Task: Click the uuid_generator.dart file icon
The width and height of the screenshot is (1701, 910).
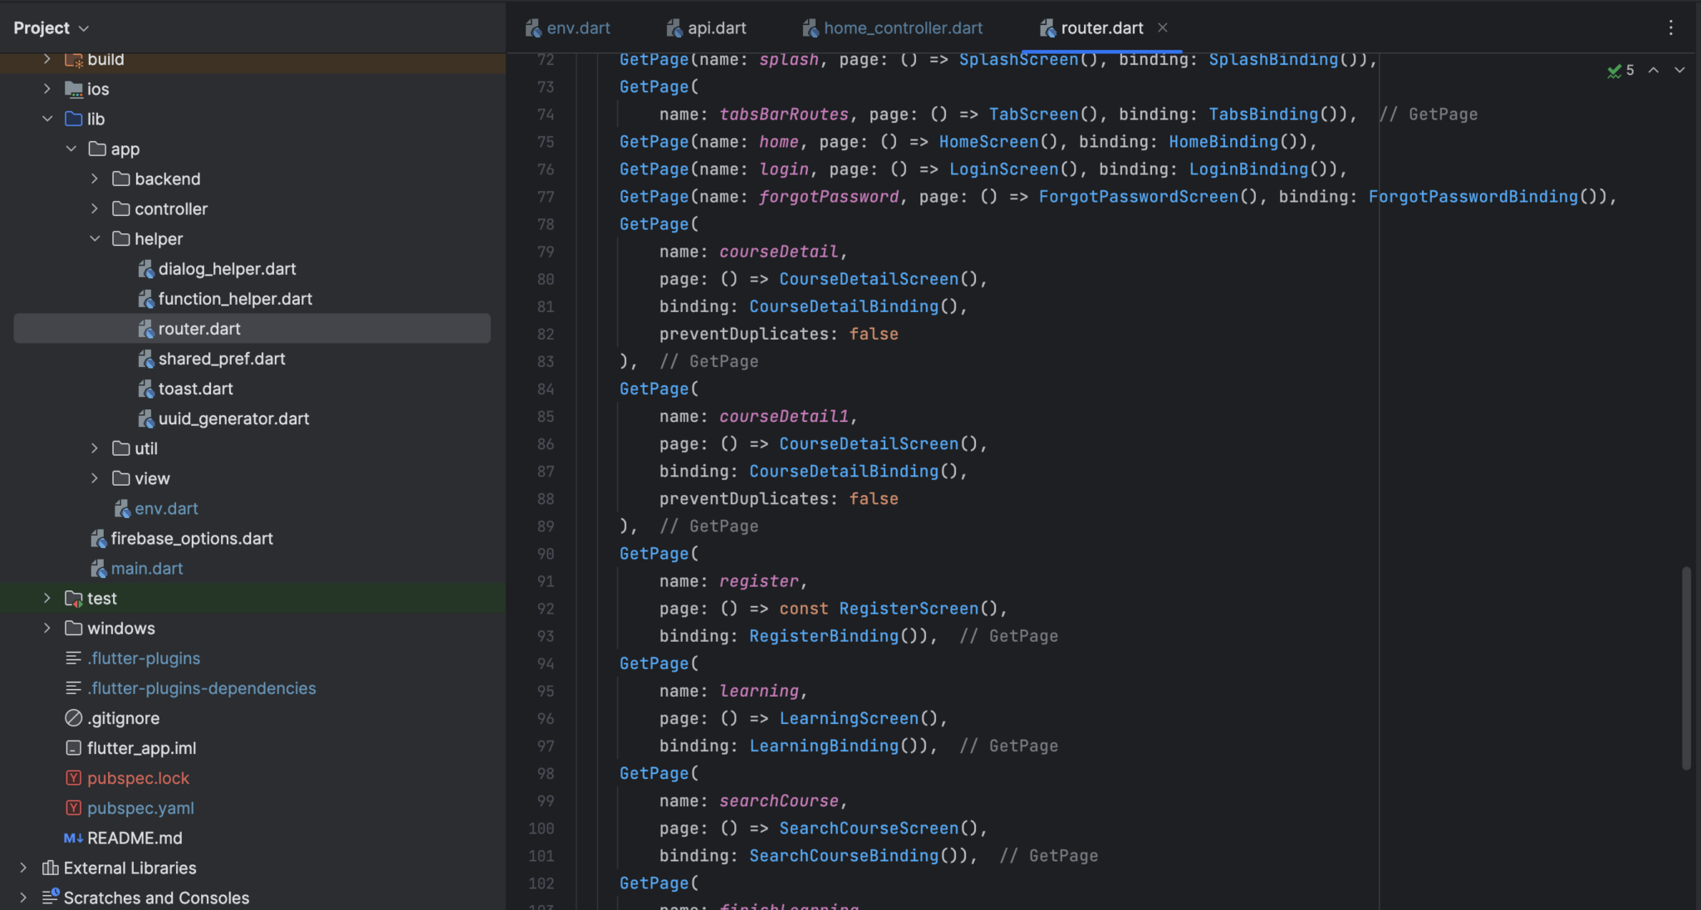Action: pyautogui.click(x=145, y=418)
